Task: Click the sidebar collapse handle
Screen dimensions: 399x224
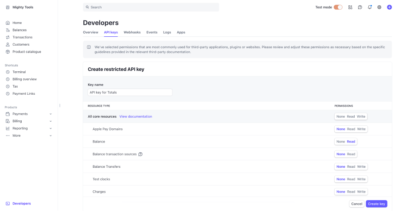Action: [60, 105]
